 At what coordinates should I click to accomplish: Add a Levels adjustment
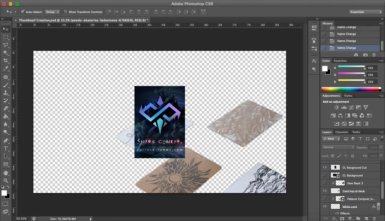(344, 107)
